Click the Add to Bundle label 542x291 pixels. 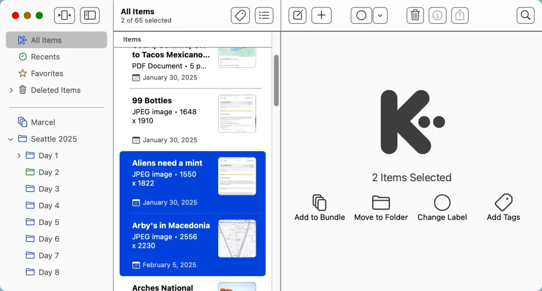[320, 217]
